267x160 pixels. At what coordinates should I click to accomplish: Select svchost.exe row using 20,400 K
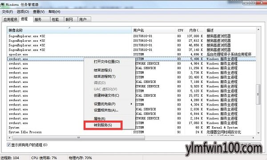(x=131, y=77)
